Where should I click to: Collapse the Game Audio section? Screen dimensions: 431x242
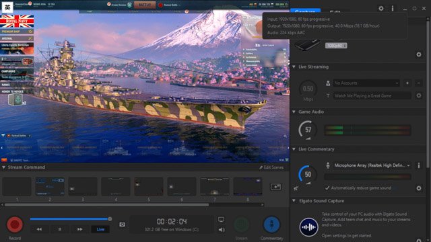[294, 112]
